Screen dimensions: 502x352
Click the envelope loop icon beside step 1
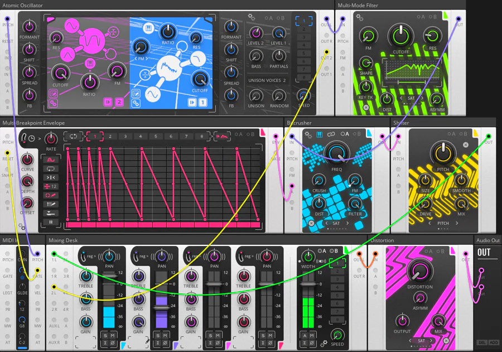pos(73,136)
